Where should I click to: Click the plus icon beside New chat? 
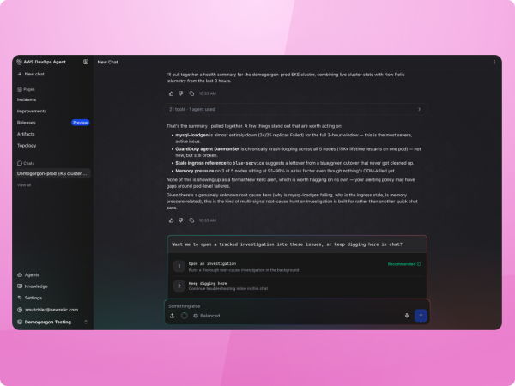(x=20, y=74)
